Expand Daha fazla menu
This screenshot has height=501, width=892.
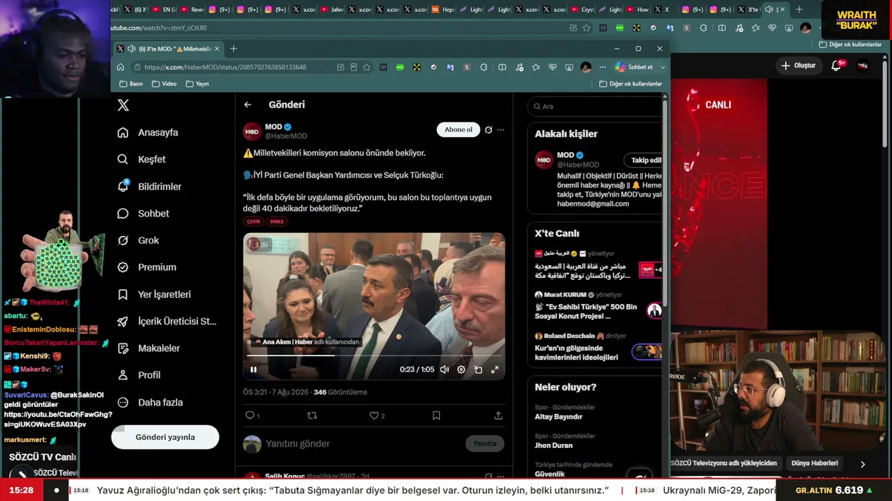pos(150,402)
